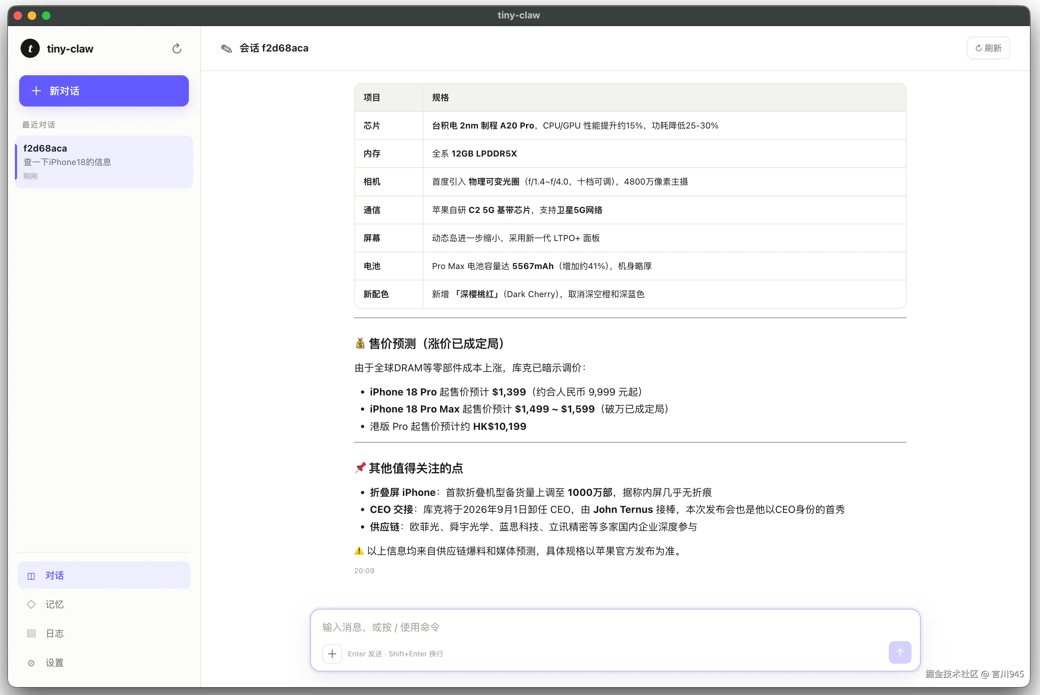Switch to the 对话 navigation tab

(x=104, y=575)
